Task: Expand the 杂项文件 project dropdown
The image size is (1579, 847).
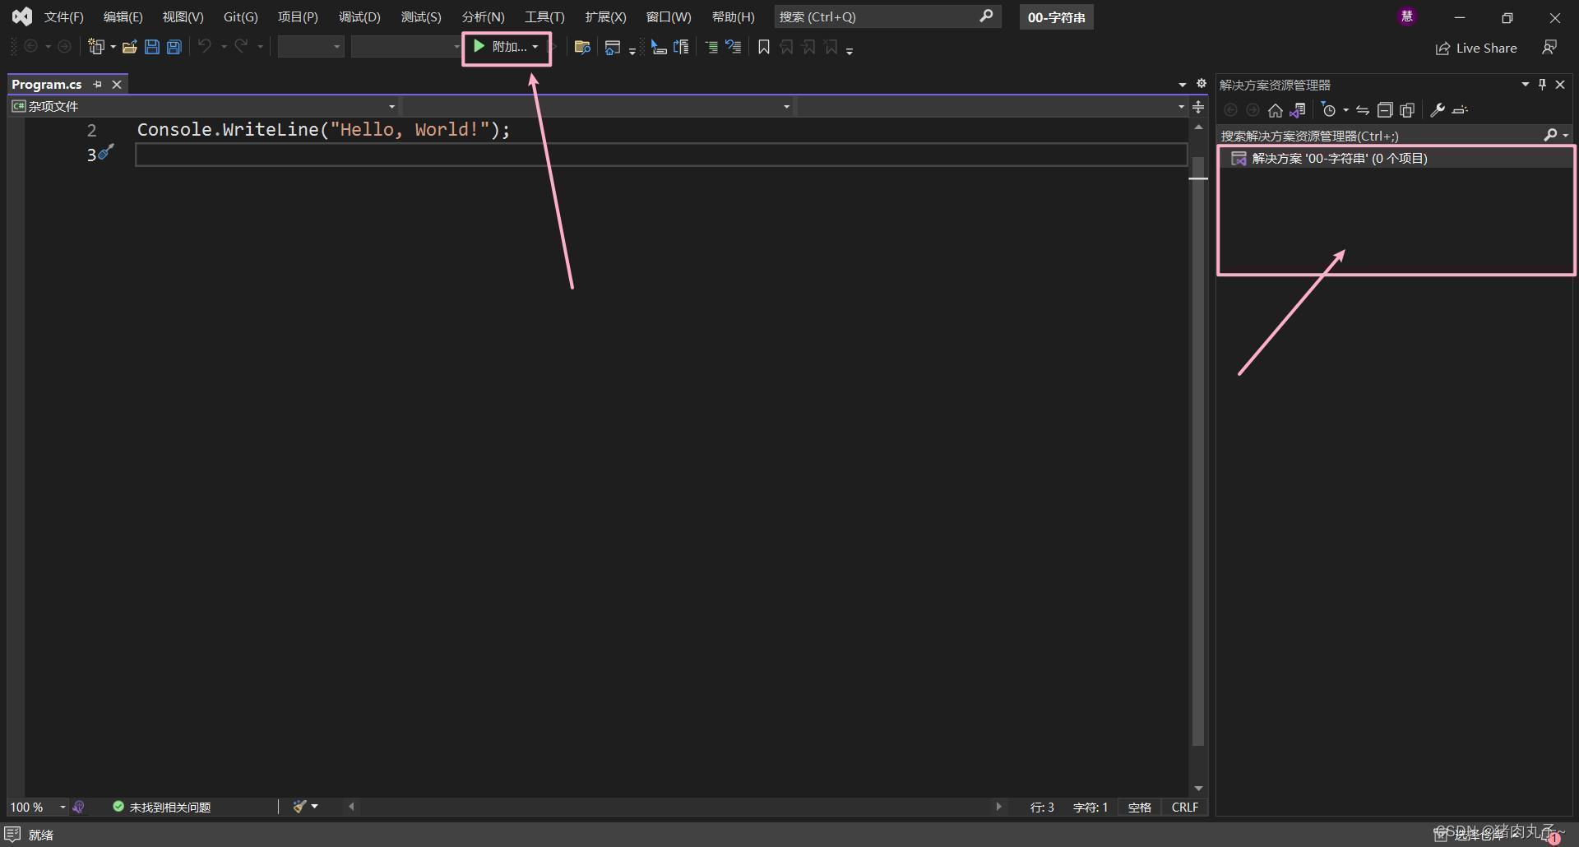Action: tap(392, 106)
